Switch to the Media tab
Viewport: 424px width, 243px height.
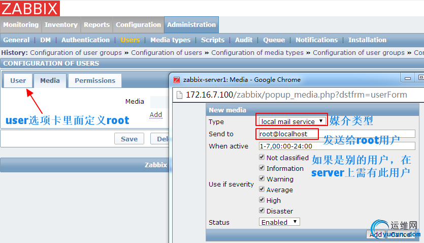coord(50,81)
